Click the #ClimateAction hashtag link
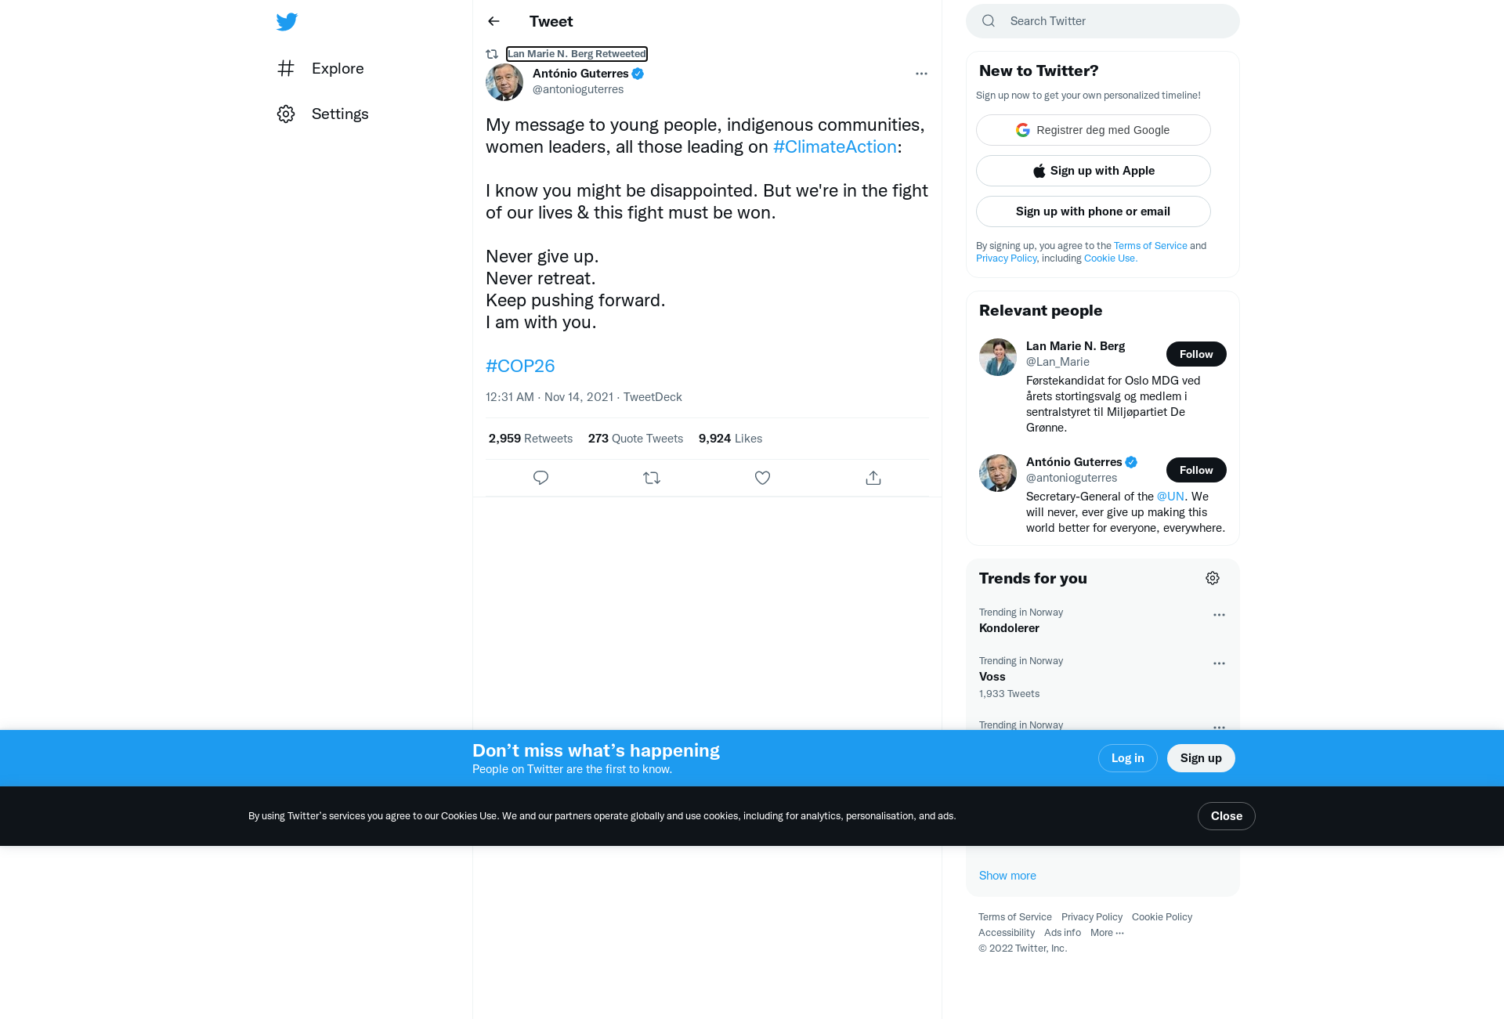1504x1019 pixels. click(834, 147)
